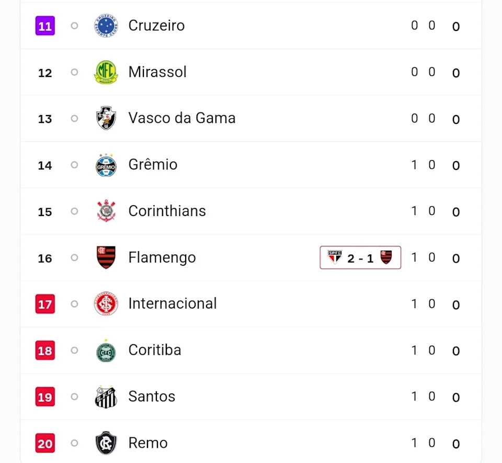Click the status circle next to Mirassol

point(74,72)
